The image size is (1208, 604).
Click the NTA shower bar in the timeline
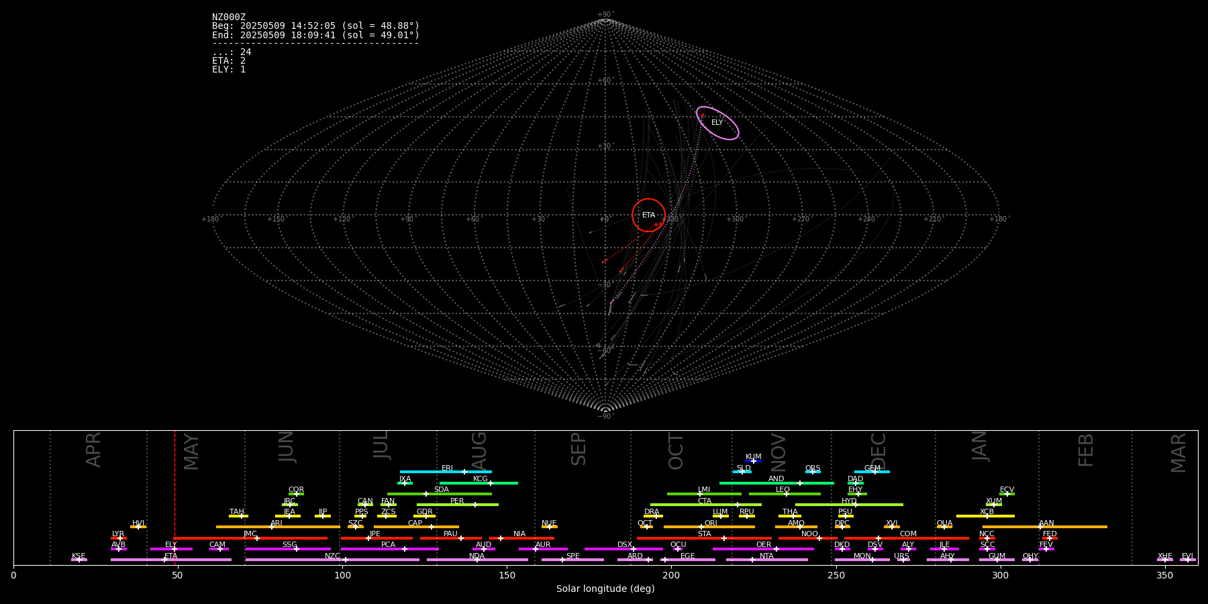(x=766, y=560)
